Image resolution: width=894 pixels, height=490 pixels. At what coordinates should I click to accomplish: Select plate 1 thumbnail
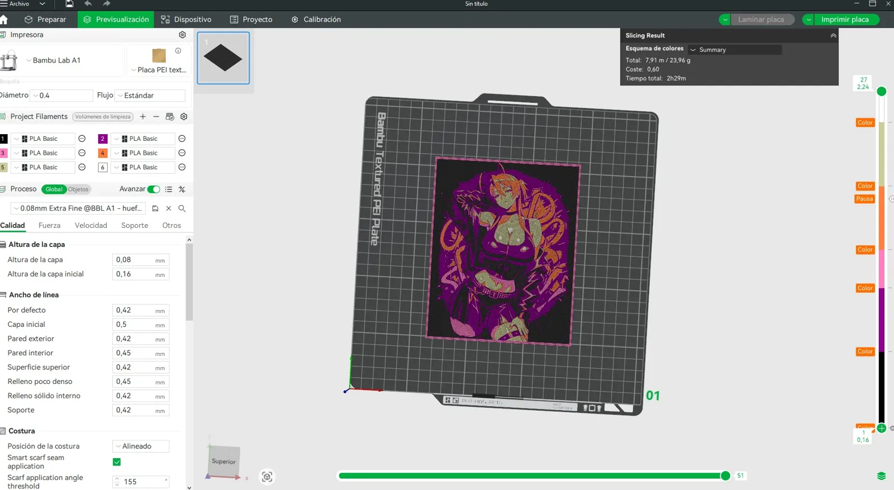(x=223, y=58)
